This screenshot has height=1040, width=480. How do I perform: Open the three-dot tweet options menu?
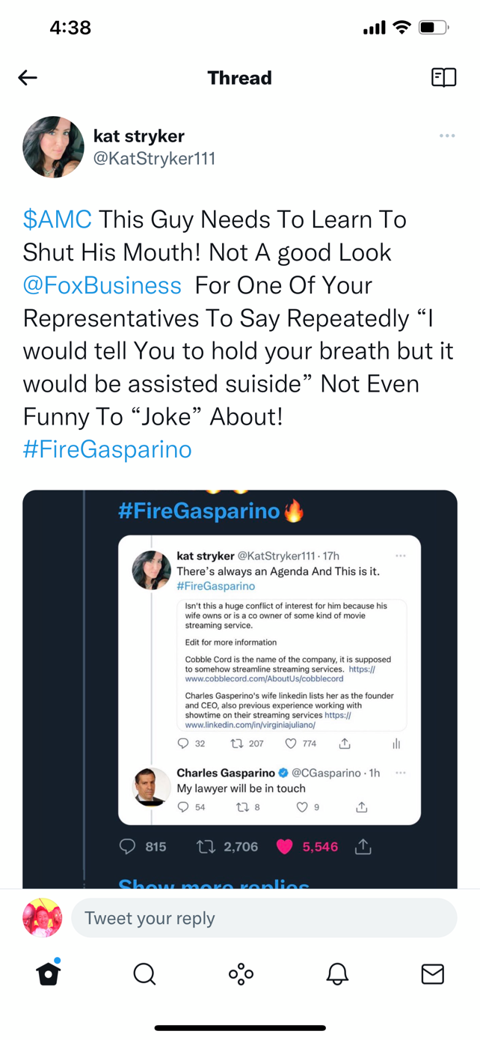[x=447, y=136]
